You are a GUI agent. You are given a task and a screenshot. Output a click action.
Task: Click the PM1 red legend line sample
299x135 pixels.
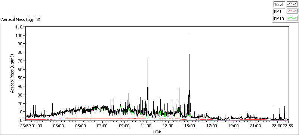point(292,12)
